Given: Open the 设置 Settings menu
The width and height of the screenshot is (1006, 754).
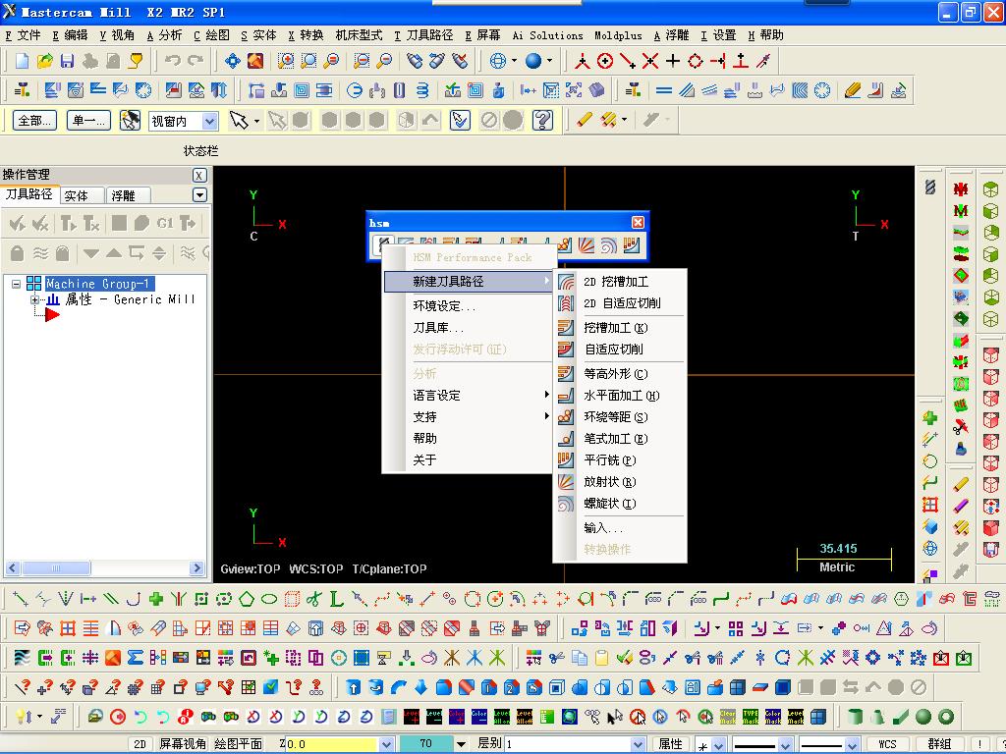Looking at the screenshot, I should point(718,35).
